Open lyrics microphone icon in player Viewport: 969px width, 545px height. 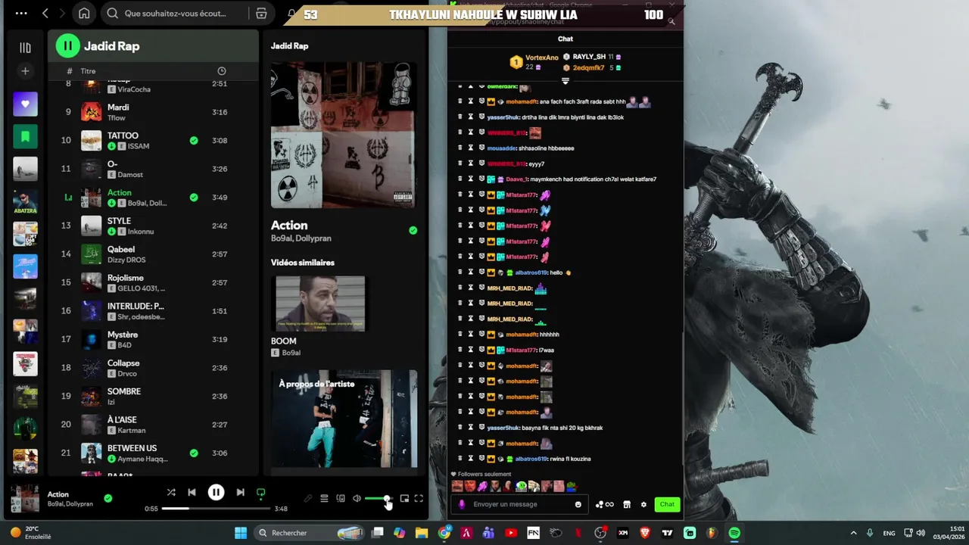(x=307, y=499)
